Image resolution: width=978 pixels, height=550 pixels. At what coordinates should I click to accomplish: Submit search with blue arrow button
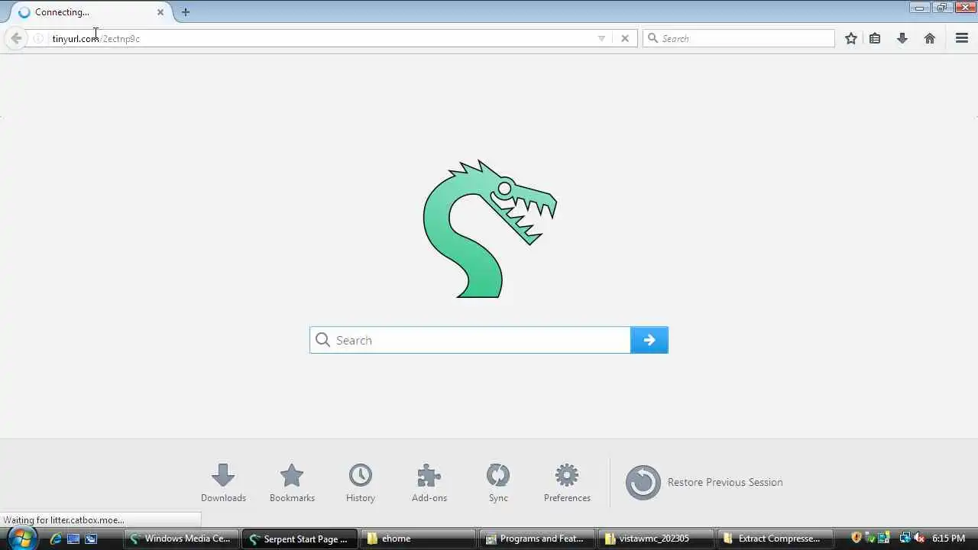[x=649, y=340]
